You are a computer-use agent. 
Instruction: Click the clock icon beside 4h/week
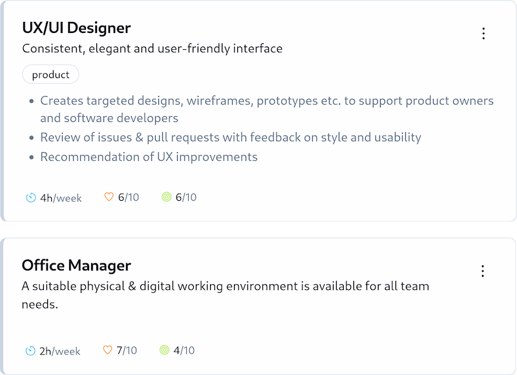click(31, 198)
